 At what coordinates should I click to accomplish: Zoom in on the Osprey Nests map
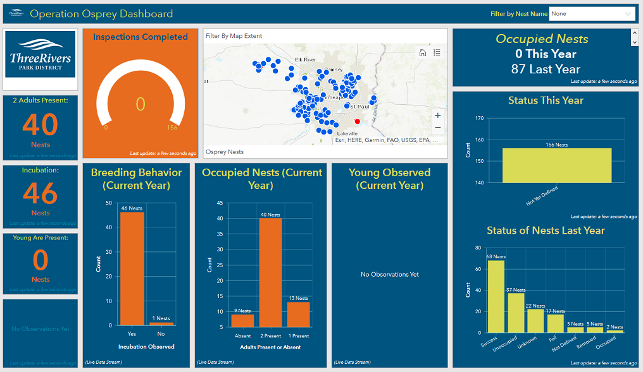437,116
